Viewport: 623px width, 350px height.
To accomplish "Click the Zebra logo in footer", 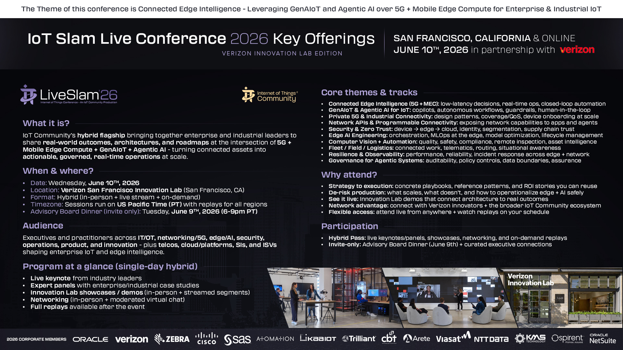I will [172, 339].
